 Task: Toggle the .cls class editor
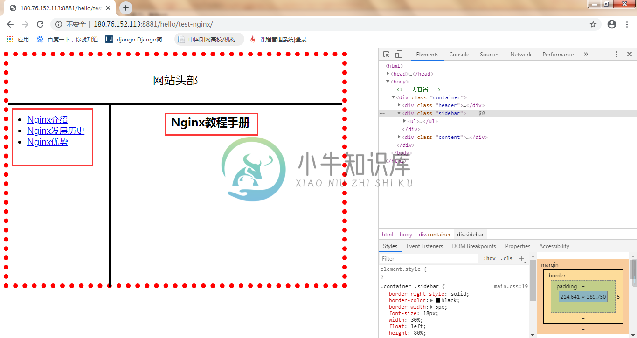tap(506, 258)
